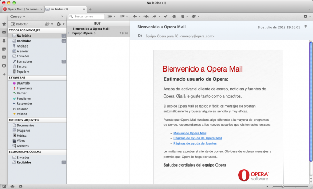Select the Importante label
Screen dimensions: 313x189
[37, 88]
